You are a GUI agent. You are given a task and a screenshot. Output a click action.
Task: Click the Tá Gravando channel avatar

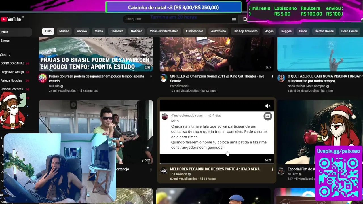click(x=164, y=171)
